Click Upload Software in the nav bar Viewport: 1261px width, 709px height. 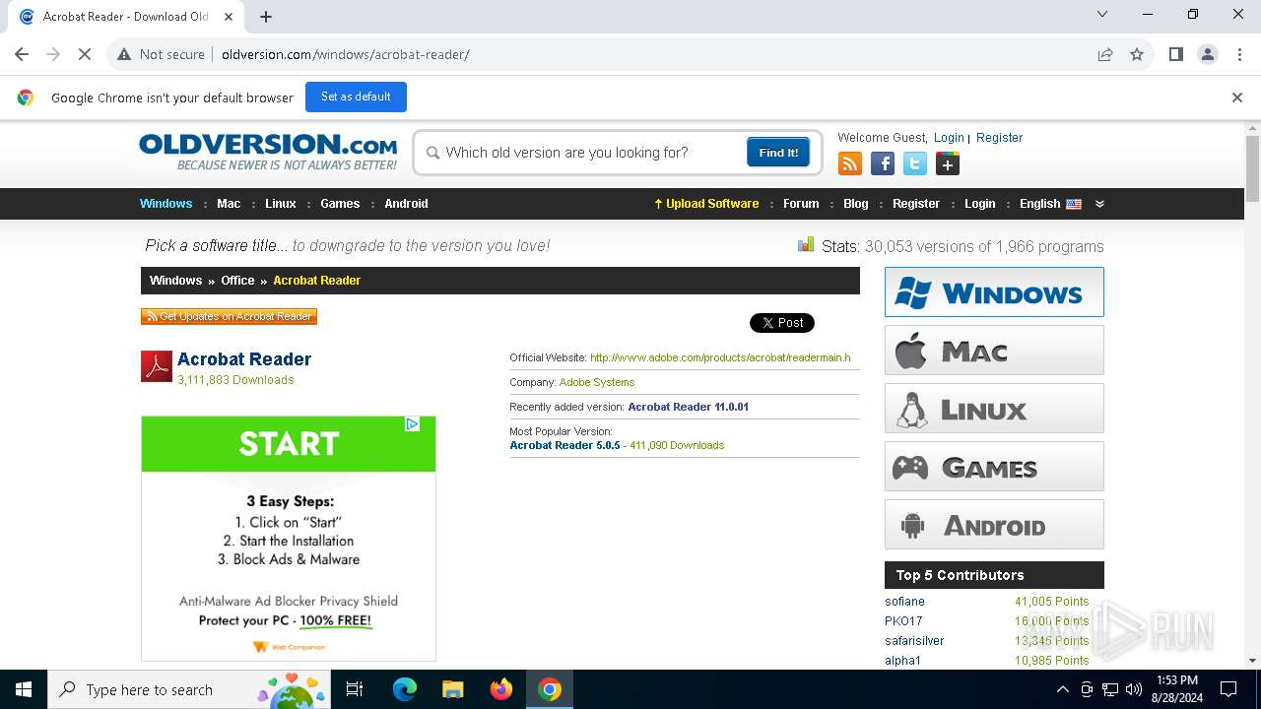(706, 204)
